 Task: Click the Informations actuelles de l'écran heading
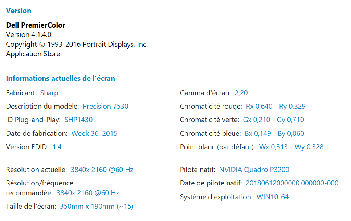[x=60, y=78]
